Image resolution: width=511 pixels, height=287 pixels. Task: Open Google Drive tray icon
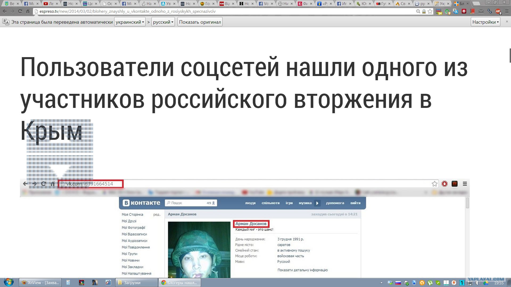486,283
